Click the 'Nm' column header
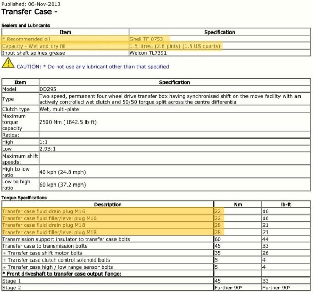This screenshot has width=313, height=292. click(x=238, y=205)
